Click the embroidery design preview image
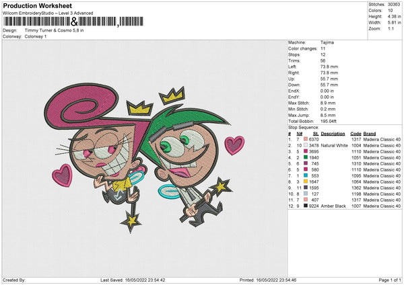Screen dimensions: 404x285 145,159
